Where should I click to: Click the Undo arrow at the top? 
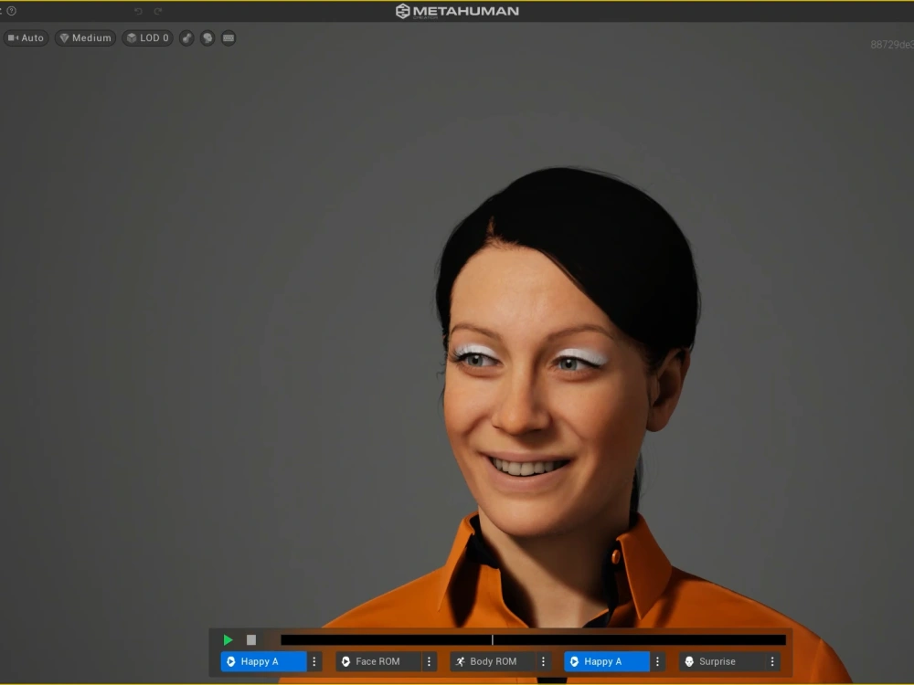point(138,10)
